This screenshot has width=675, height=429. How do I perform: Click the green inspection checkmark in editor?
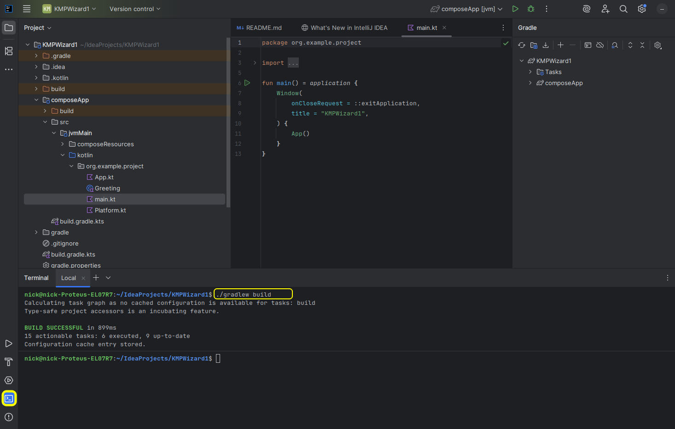click(x=506, y=43)
